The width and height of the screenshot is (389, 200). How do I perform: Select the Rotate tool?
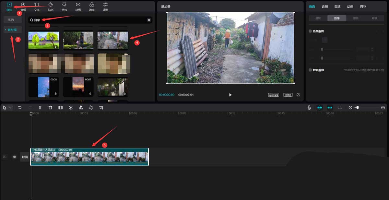(x=91, y=107)
